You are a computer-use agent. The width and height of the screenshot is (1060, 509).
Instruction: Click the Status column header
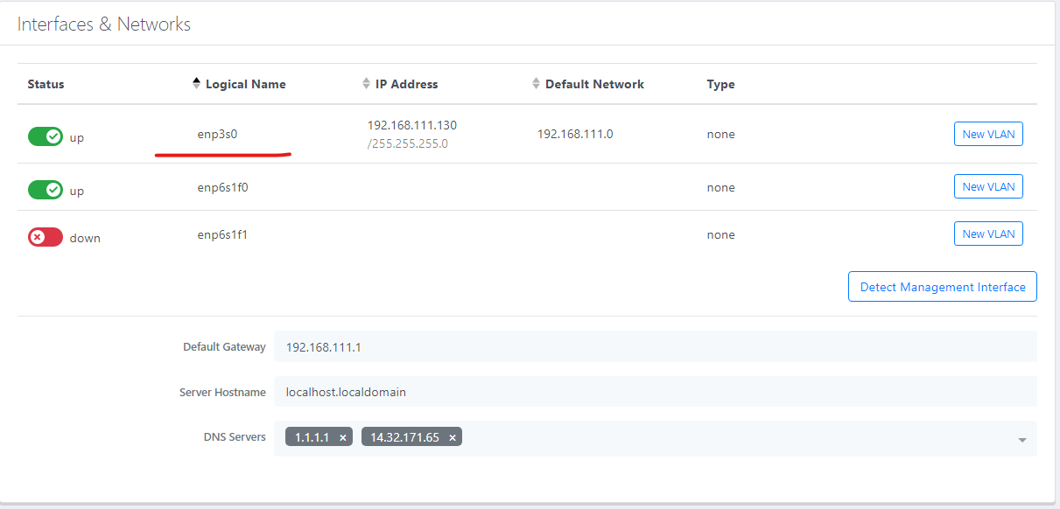[x=46, y=84]
